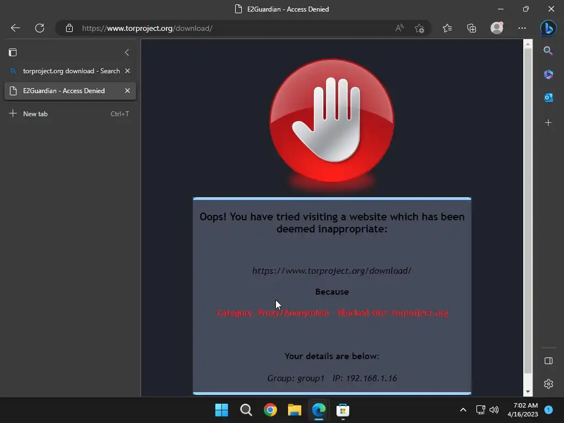This screenshot has width=564, height=423.
Task: Click the blocked URL text
Action: tap(332, 270)
